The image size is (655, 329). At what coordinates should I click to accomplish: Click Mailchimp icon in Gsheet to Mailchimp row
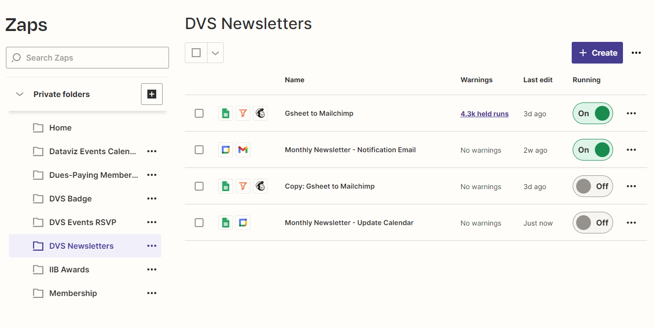click(260, 113)
